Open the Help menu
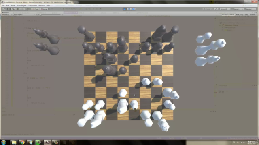 point(48,6)
